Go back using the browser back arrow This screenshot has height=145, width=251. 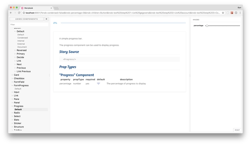11,13
